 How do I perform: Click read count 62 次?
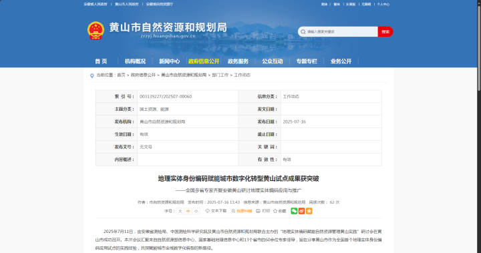pyautogui.click(x=335, y=202)
